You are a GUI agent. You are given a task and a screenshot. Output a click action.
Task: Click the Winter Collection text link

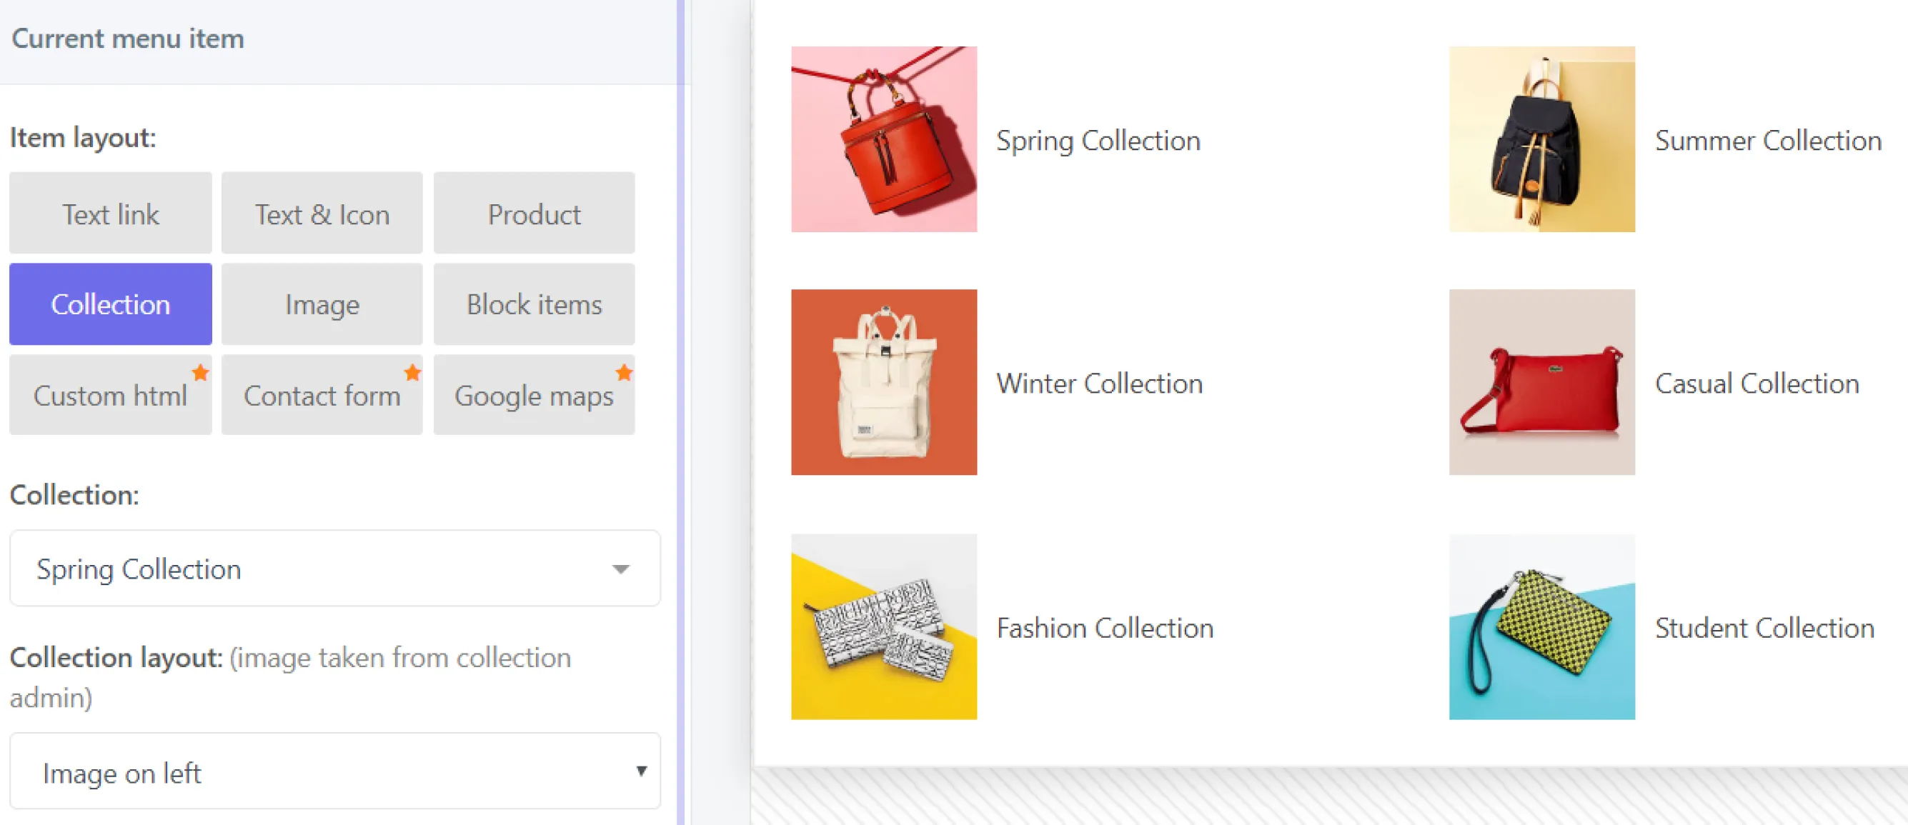click(x=1099, y=384)
